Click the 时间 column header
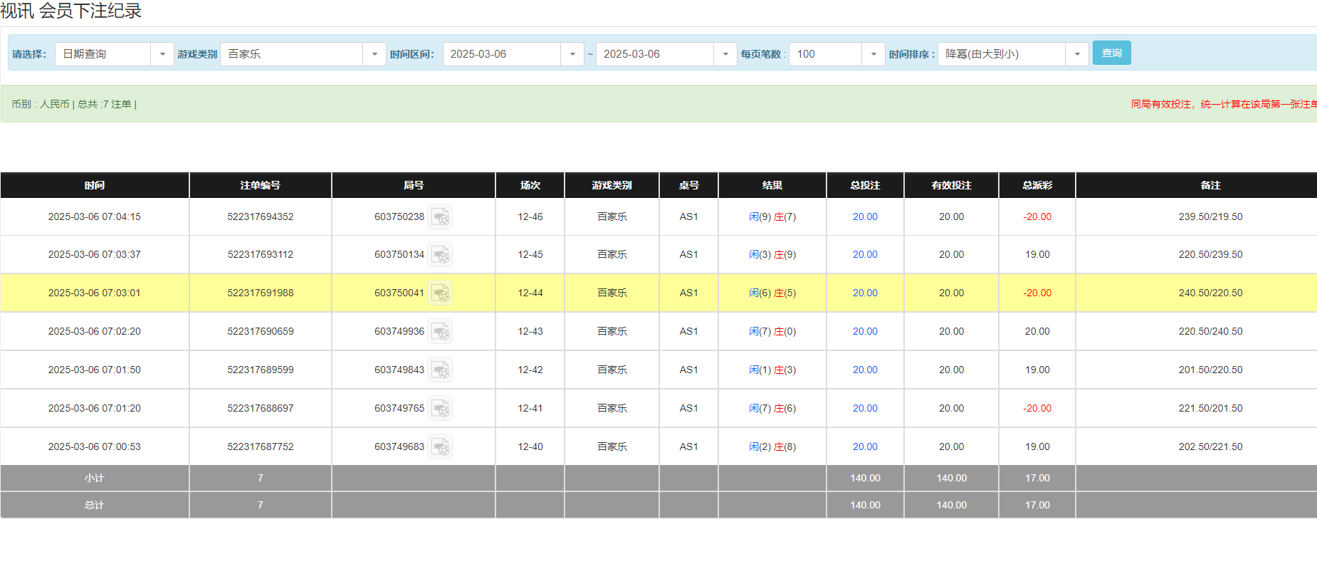This screenshot has width=1317, height=564. [x=95, y=185]
